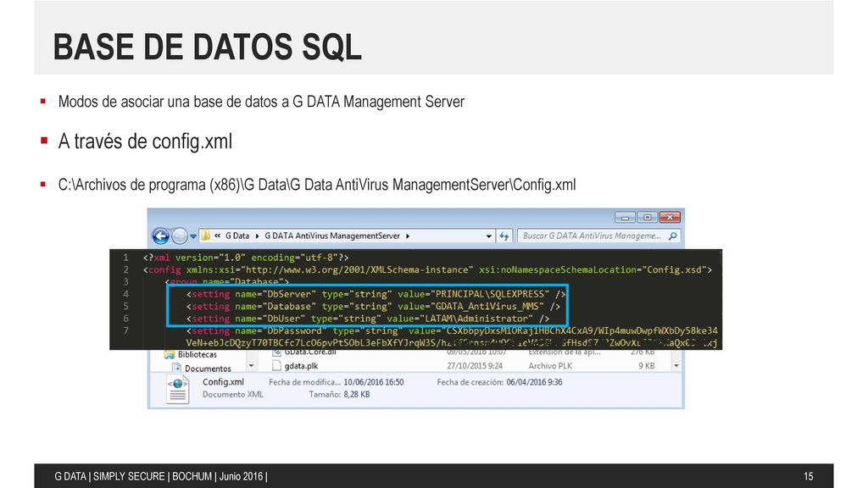This screenshot has height=488, width=868.
Task: Click the slide footer G DATA text
Action: pyautogui.click(x=160, y=476)
